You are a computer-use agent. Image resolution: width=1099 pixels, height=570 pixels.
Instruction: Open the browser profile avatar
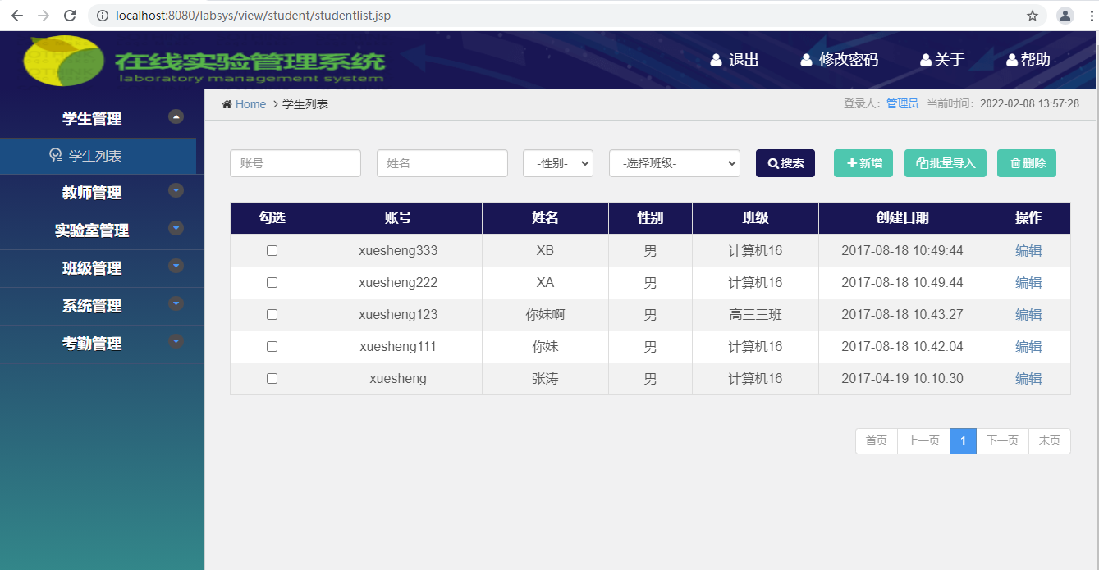(x=1065, y=16)
